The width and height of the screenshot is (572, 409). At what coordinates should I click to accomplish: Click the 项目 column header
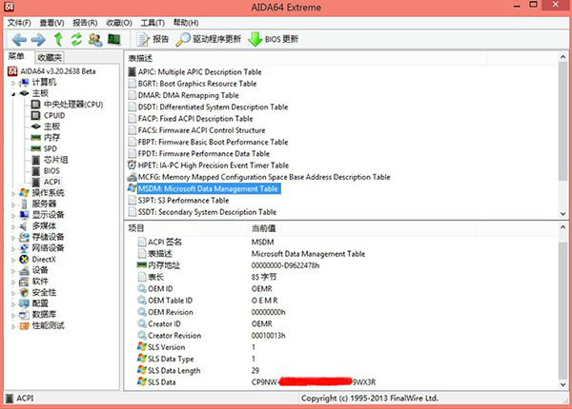[x=136, y=228]
